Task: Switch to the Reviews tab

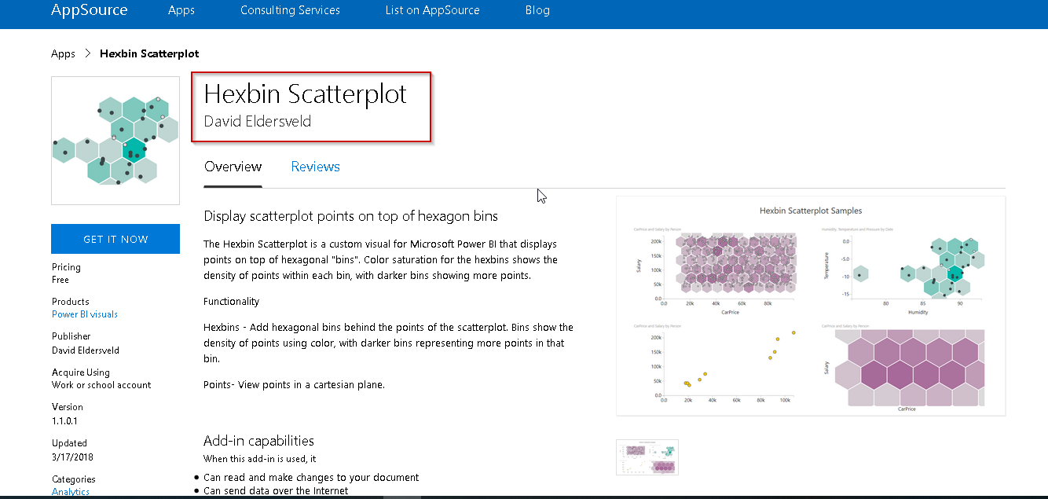Action: 315,167
